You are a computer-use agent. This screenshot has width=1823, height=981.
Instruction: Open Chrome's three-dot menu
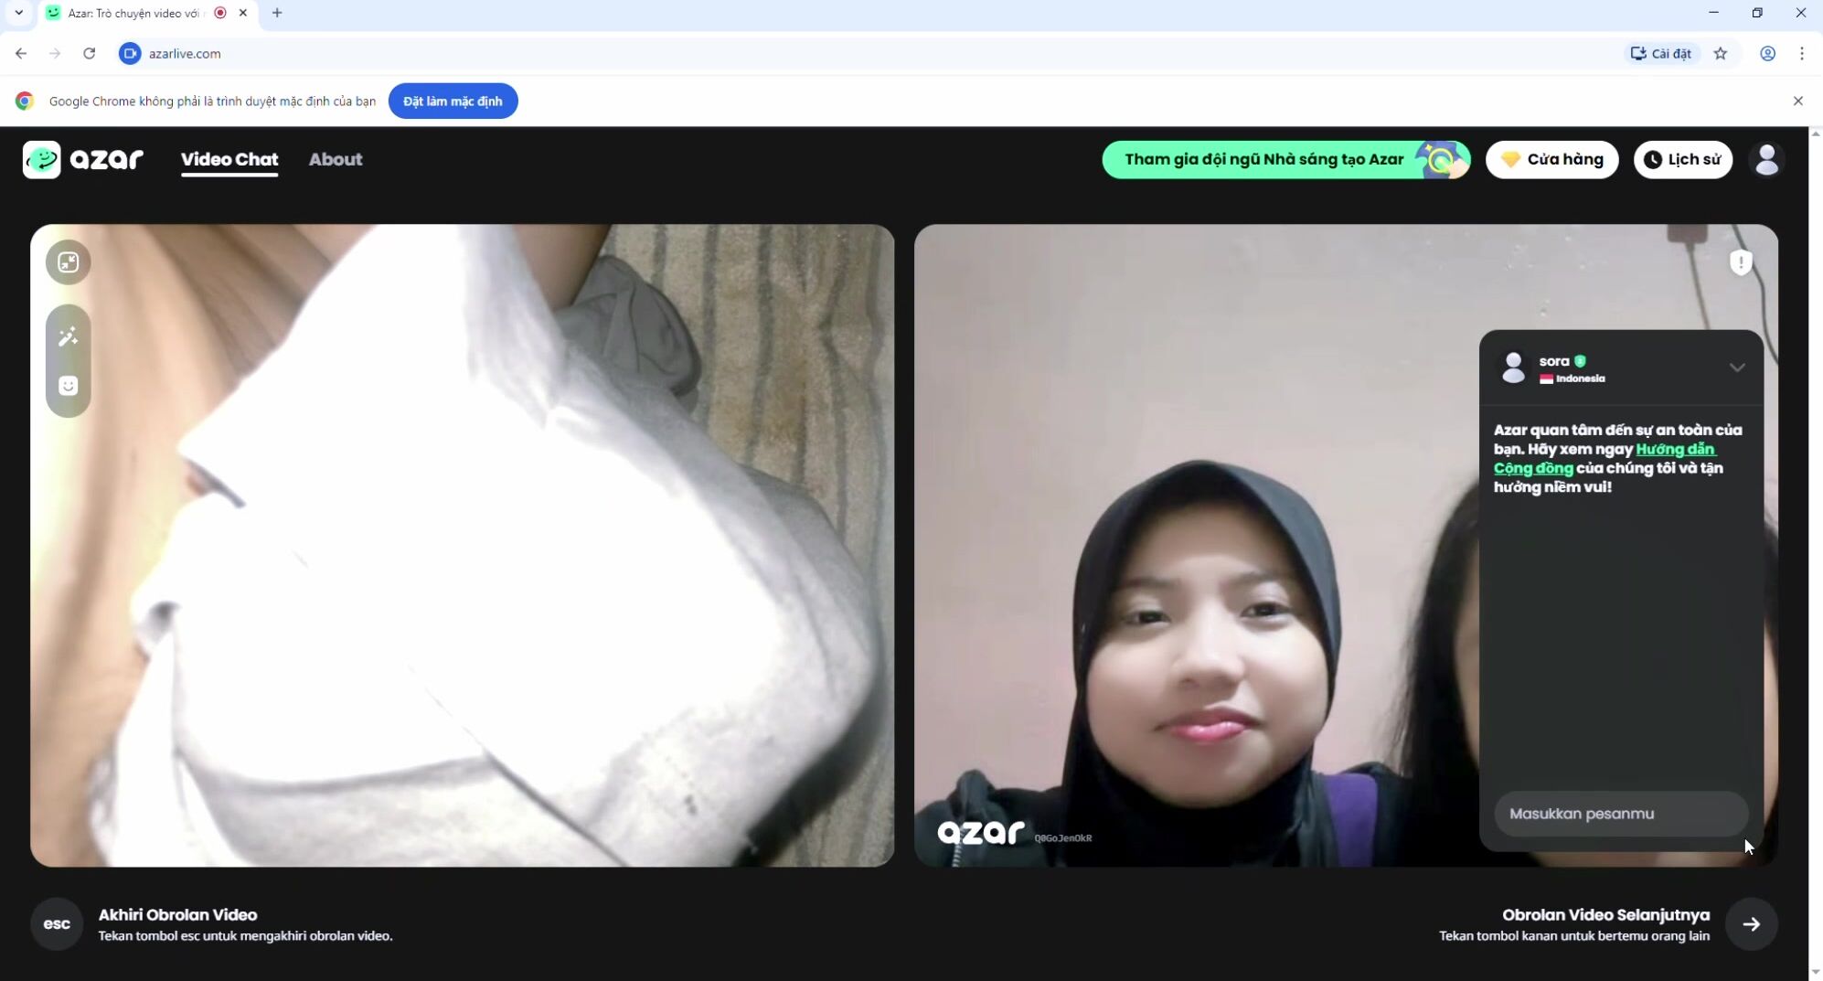coord(1802,53)
